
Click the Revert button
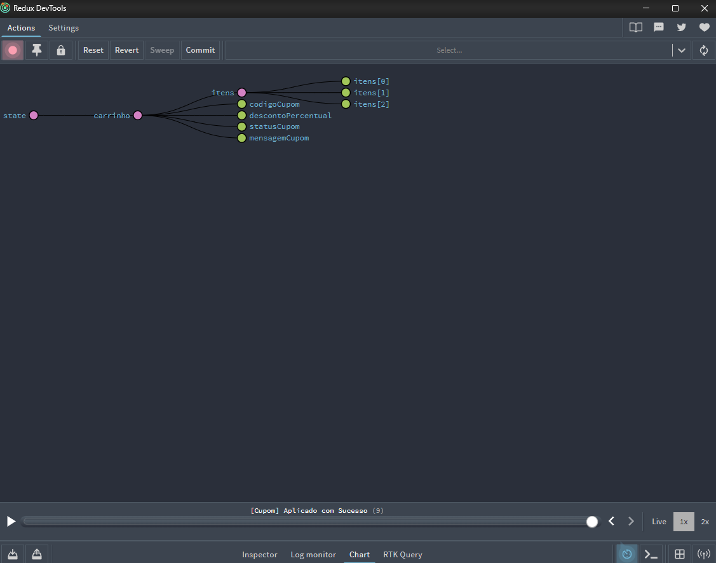(126, 50)
